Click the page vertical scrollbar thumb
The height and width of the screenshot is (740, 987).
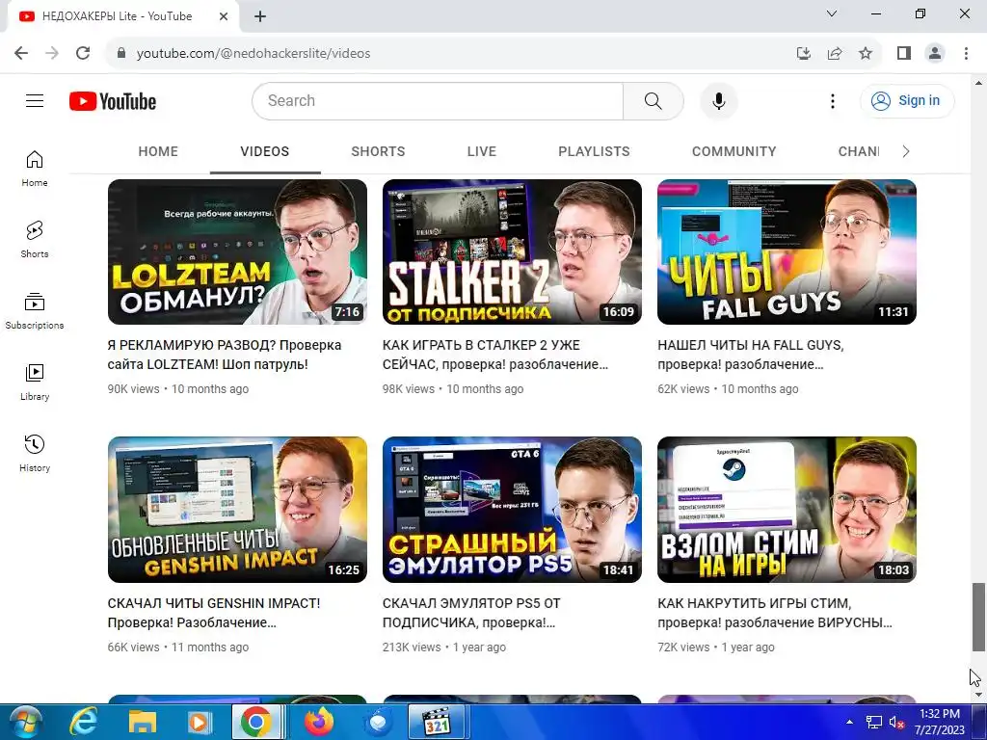(977, 617)
